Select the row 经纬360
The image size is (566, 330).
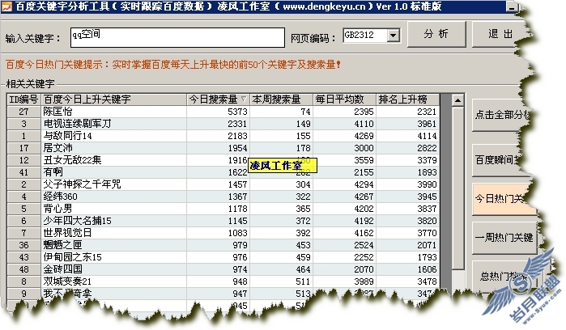click(223, 197)
